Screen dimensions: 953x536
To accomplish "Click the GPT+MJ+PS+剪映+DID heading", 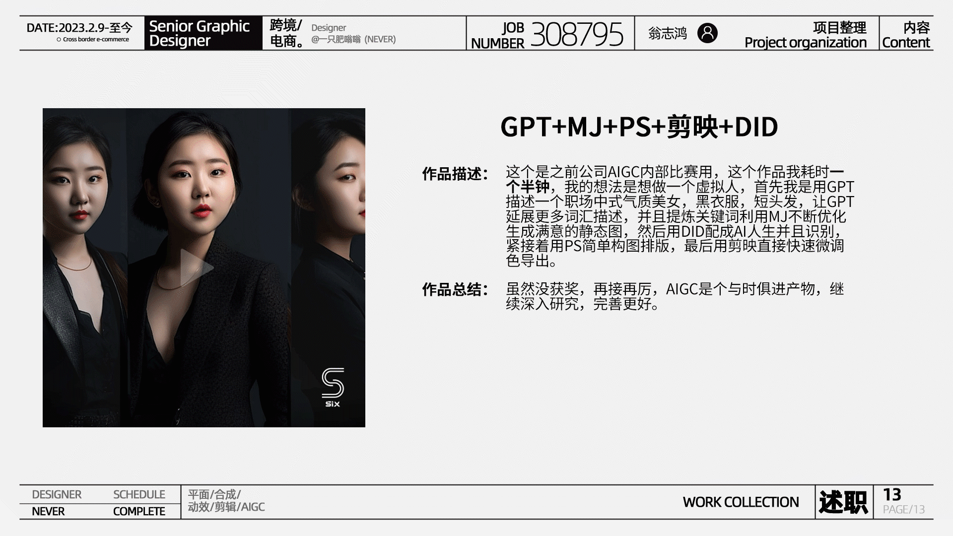I will pyautogui.click(x=639, y=127).
